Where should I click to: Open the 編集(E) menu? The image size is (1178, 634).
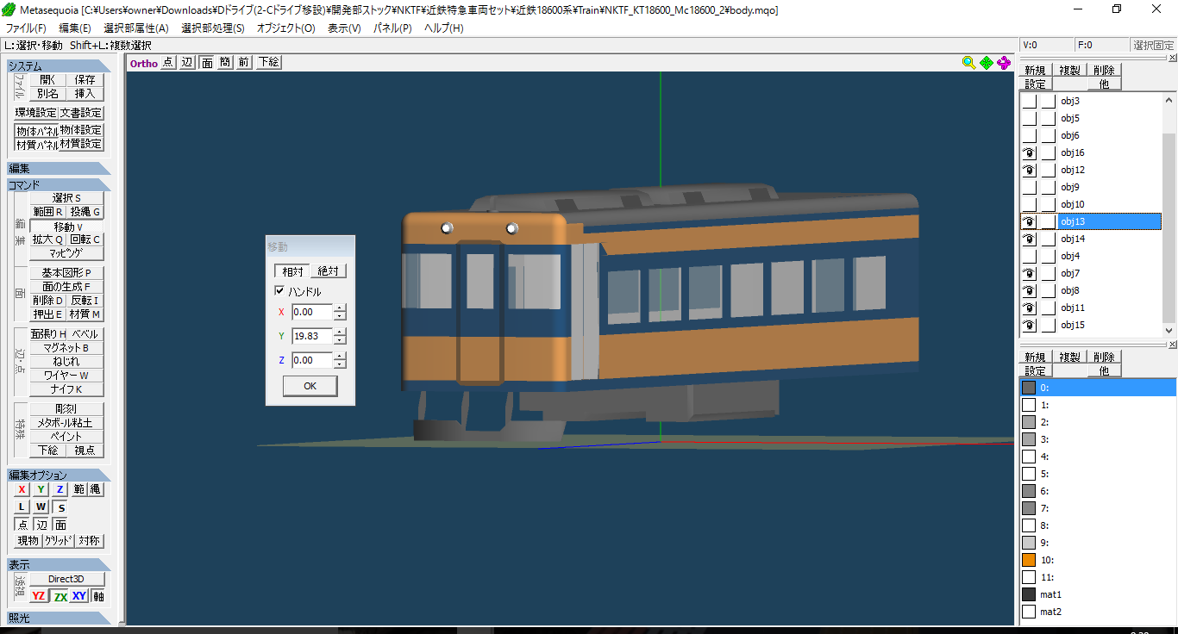74,28
